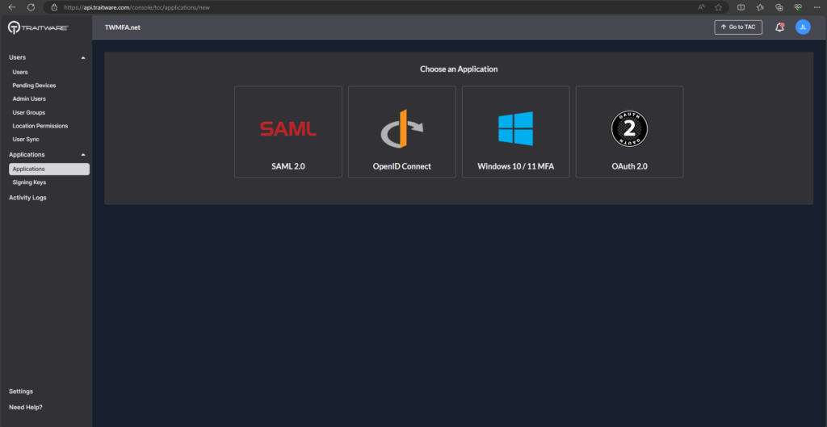Choose the OAuth 2.0 label
The height and width of the screenshot is (427, 827).
coord(629,166)
